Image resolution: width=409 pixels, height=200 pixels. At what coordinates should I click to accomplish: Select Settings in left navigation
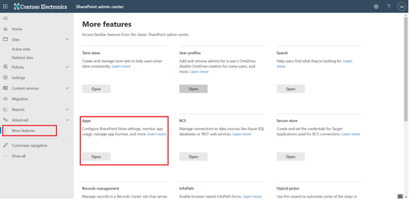click(18, 78)
